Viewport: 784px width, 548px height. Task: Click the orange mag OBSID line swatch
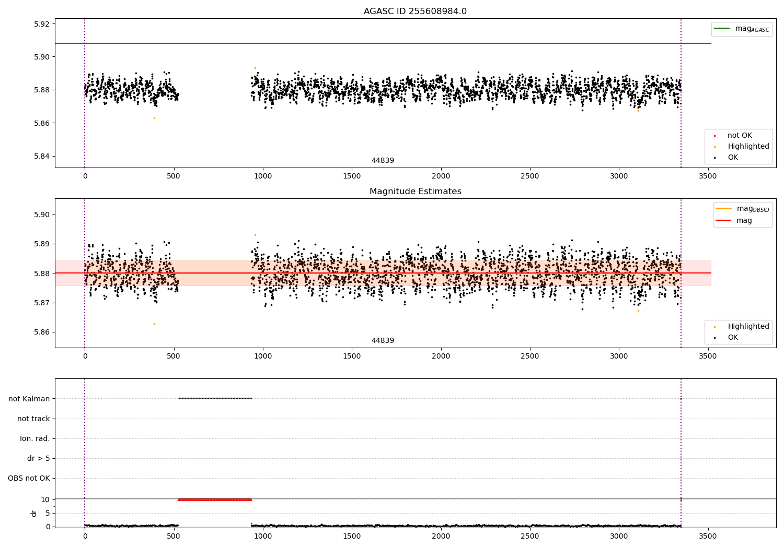[x=723, y=209]
